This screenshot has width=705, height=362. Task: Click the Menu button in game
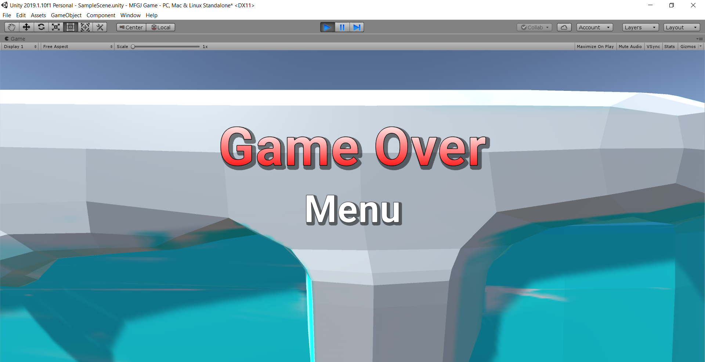(x=354, y=210)
